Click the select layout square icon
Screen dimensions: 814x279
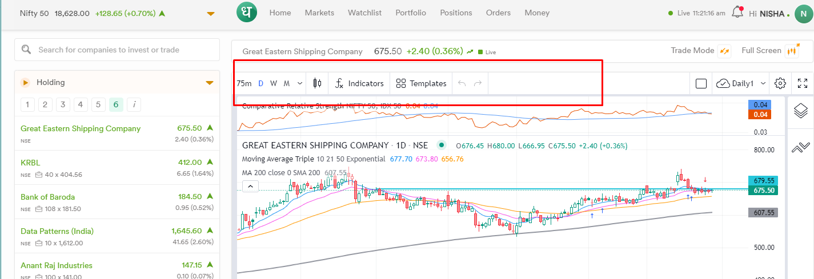coord(701,84)
